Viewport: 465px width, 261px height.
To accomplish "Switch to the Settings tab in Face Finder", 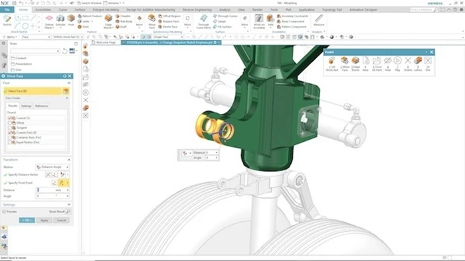I will tap(26, 106).
